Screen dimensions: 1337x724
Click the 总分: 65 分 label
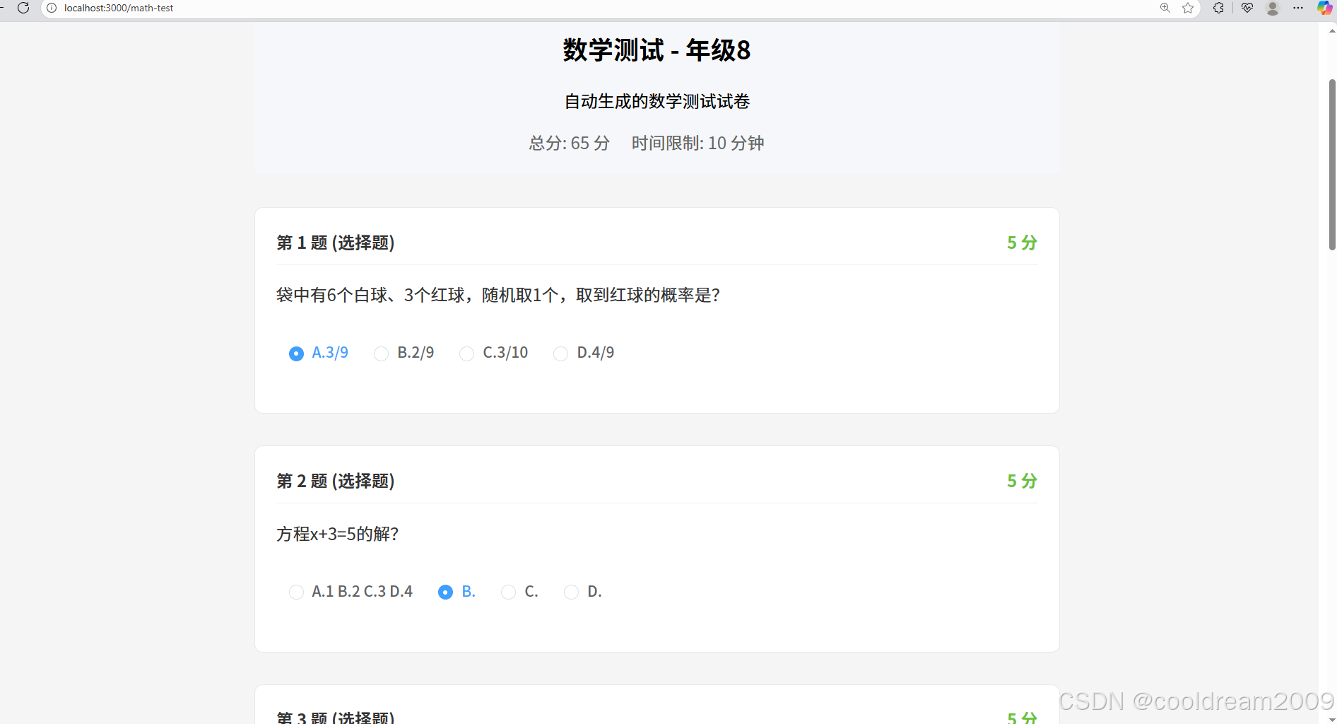[570, 144]
